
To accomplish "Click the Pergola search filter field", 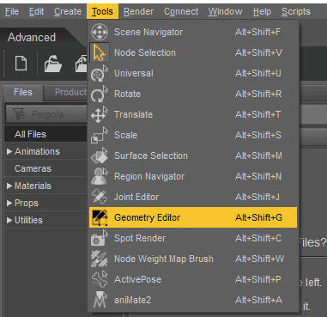I will (x=47, y=114).
